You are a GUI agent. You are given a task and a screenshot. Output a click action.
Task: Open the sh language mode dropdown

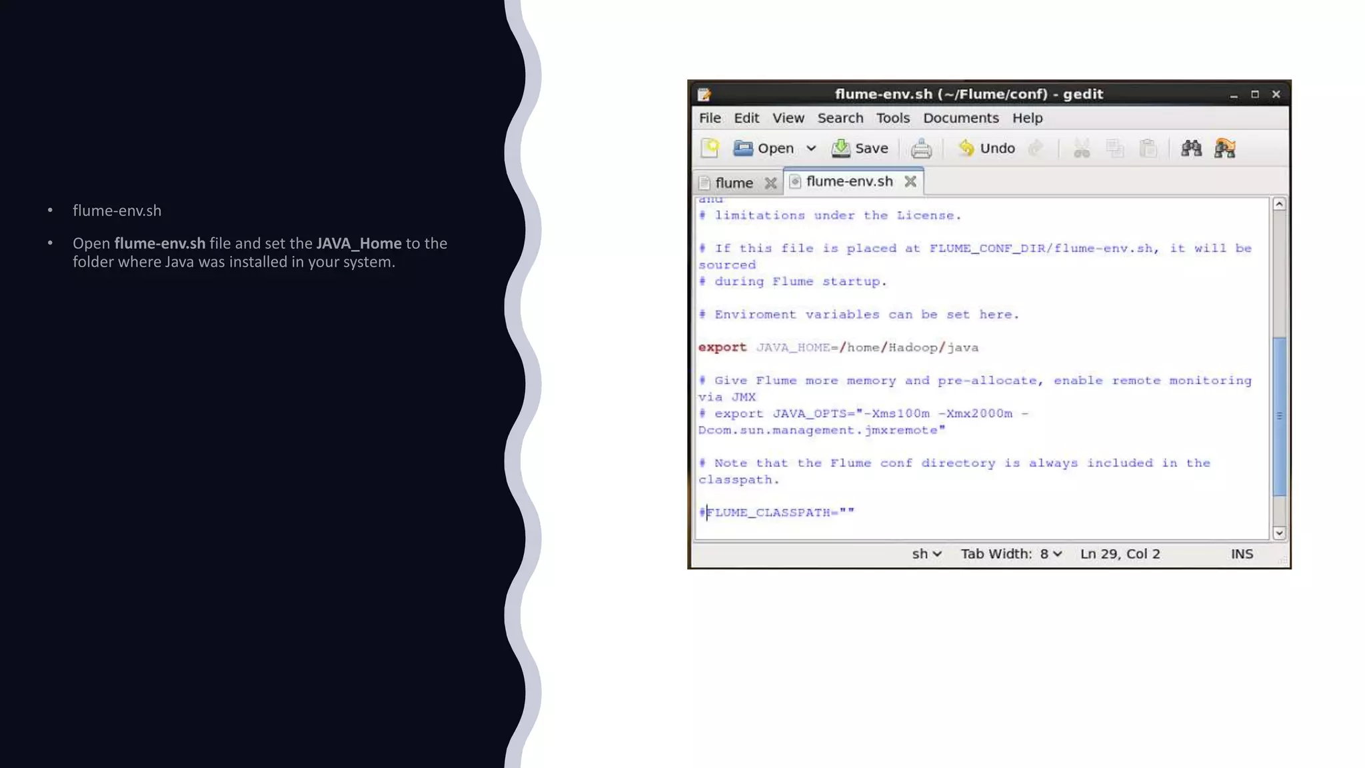pos(926,554)
